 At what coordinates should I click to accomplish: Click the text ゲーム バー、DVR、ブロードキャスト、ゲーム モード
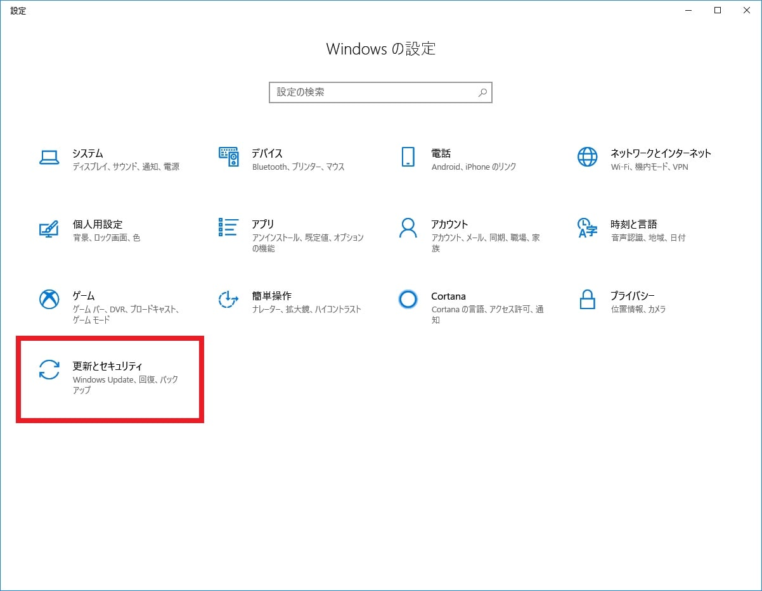tap(126, 315)
